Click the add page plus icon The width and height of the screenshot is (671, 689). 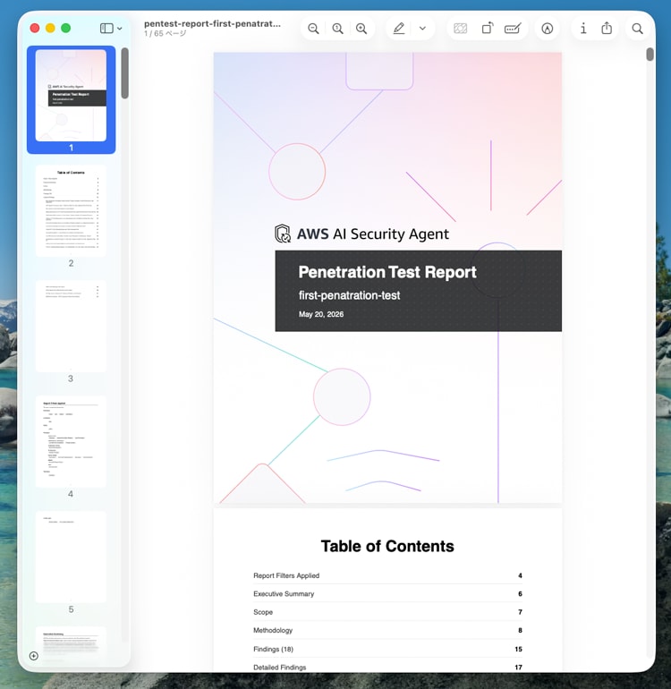click(34, 656)
